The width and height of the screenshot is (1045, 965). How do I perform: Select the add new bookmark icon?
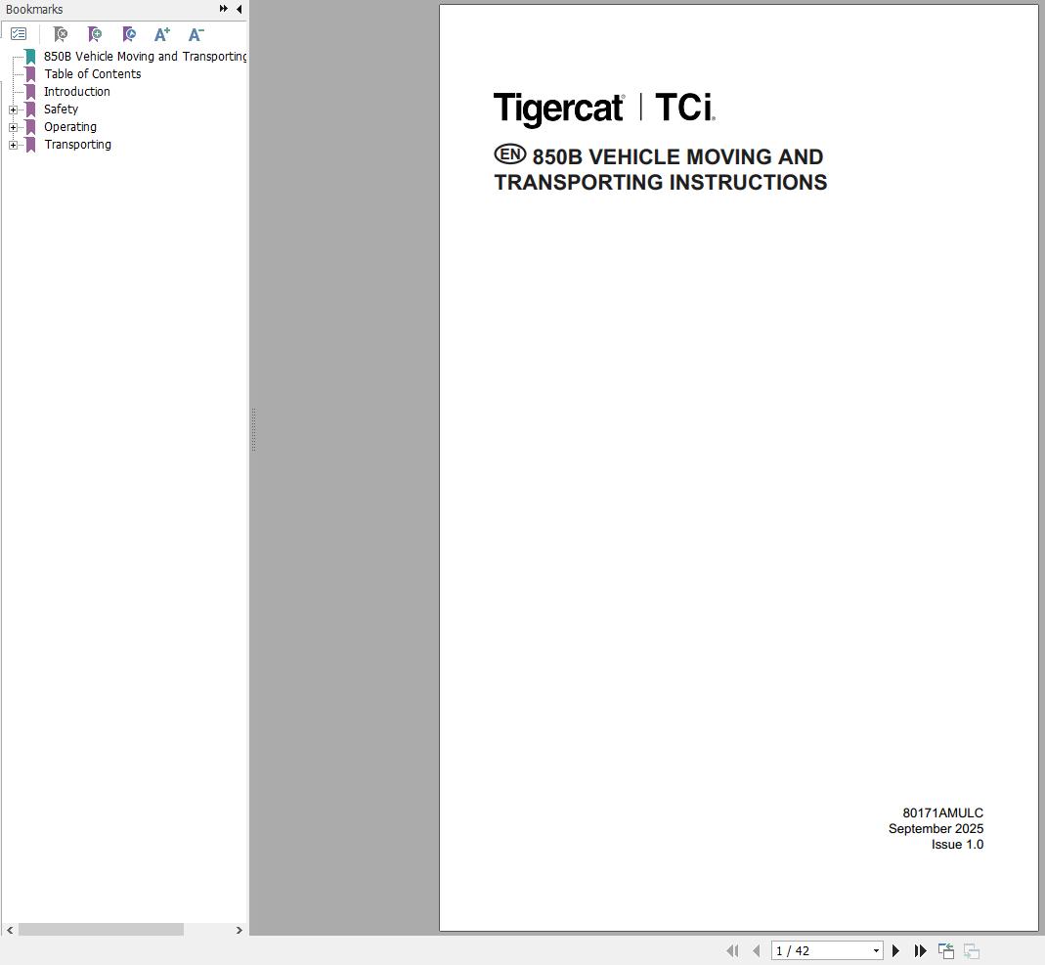(x=95, y=33)
